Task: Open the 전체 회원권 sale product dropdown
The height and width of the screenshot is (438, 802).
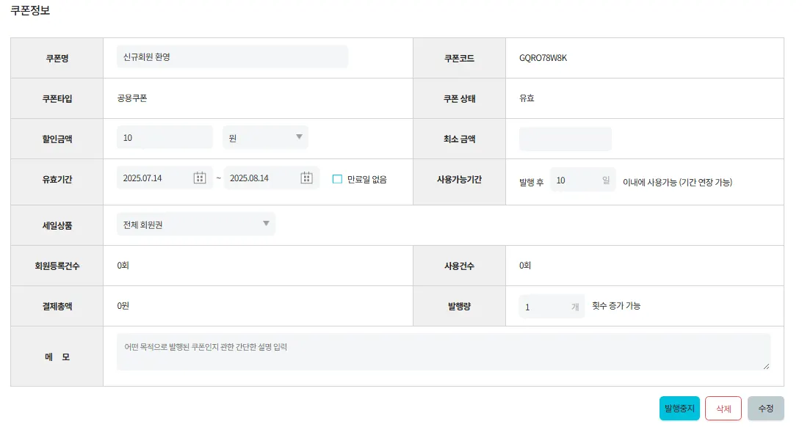Action: pyautogui.click(x=195, y=224)
